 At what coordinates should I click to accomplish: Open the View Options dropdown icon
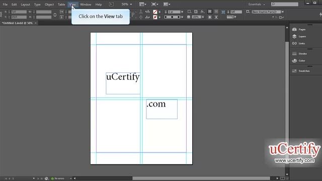[x=143, y=4]
